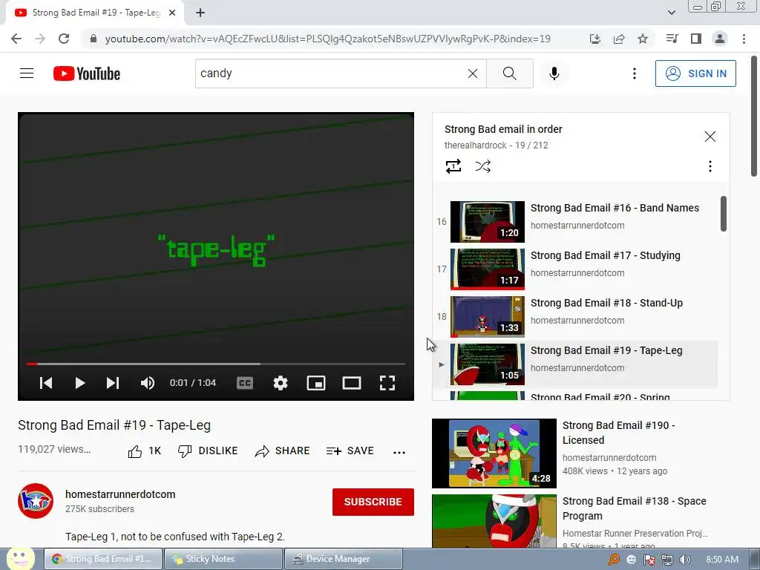The height and width of the screenshot is (570, 760).
Task: Reload the YouTube page
Action: point(64,39)
